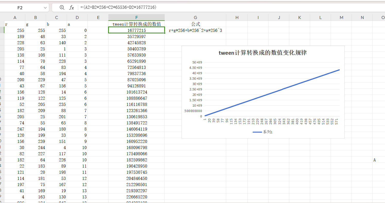This screenshot has height=203, width=385.
Task: Click cell with 229 in column B
Action: click(36, 80)
